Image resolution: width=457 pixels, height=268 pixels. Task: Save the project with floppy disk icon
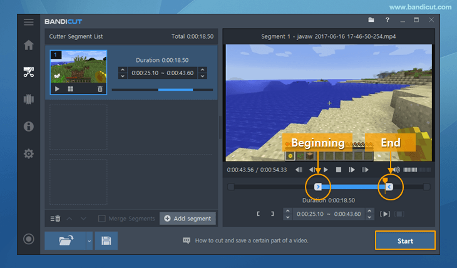(106, 240)
